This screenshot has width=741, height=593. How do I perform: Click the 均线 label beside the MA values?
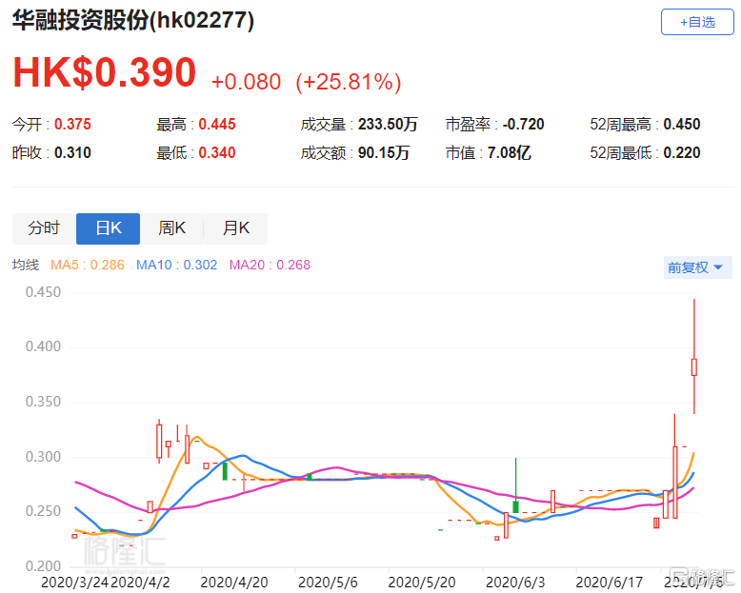(26, 265)
